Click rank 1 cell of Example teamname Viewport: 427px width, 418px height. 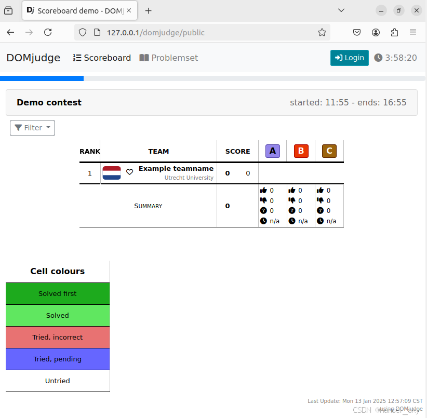[89, 173]
